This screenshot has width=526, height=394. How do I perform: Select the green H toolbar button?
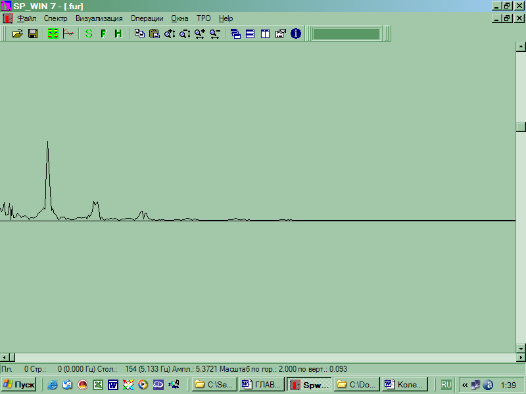click(x=118, y=33)
